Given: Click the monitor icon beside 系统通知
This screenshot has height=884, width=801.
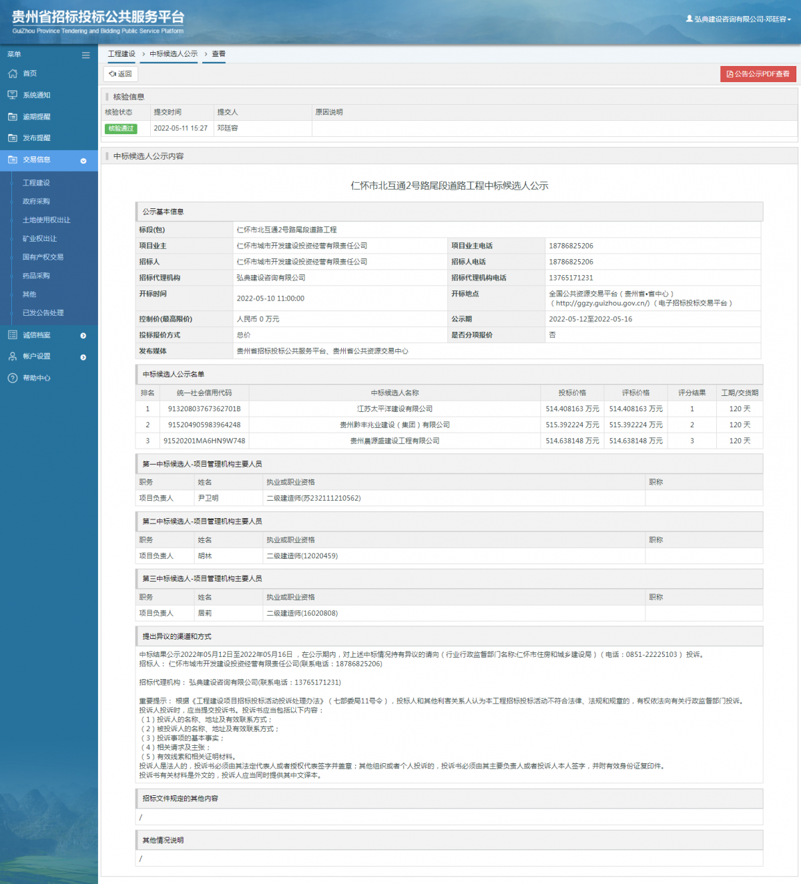Looking at the screenshot, I should (x=12, y=95).
